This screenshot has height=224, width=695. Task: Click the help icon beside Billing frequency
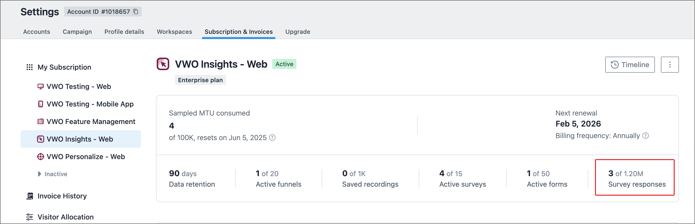click(x=645, y=136)
